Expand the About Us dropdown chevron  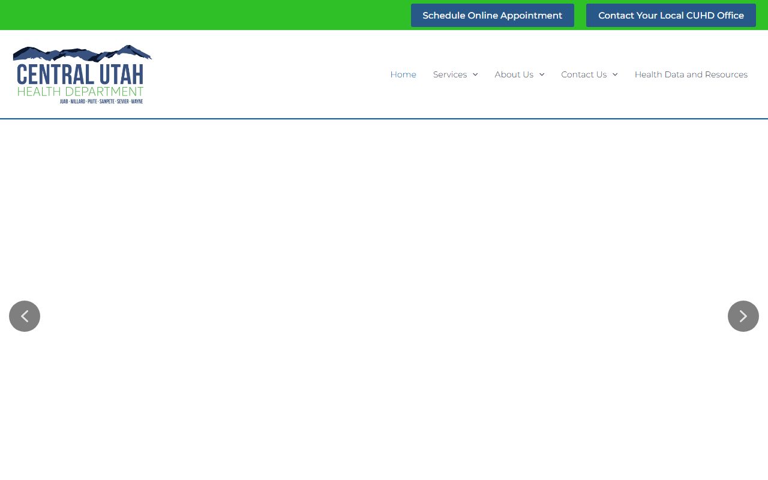click(542, 74)
